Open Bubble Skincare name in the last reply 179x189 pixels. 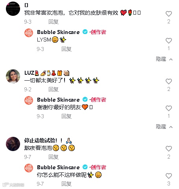click(58, 167)
